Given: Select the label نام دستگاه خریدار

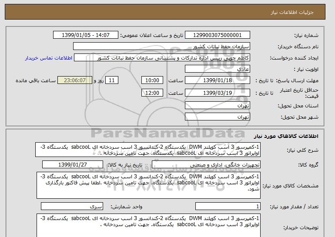Looking at the screenshot, I should point(298,47).
